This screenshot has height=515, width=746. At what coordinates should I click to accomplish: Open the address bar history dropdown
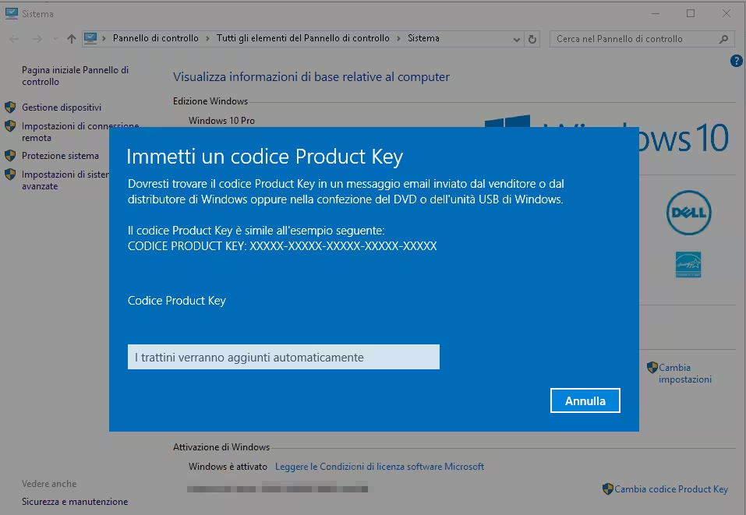point(517,38)
